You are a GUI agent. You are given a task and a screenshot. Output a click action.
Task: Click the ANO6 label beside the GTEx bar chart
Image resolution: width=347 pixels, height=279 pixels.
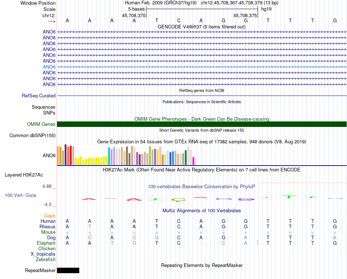[49, 155]
